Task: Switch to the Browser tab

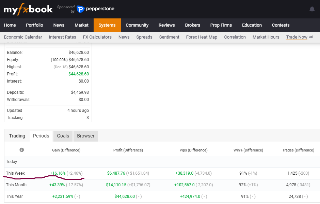Action: point(86,136)
